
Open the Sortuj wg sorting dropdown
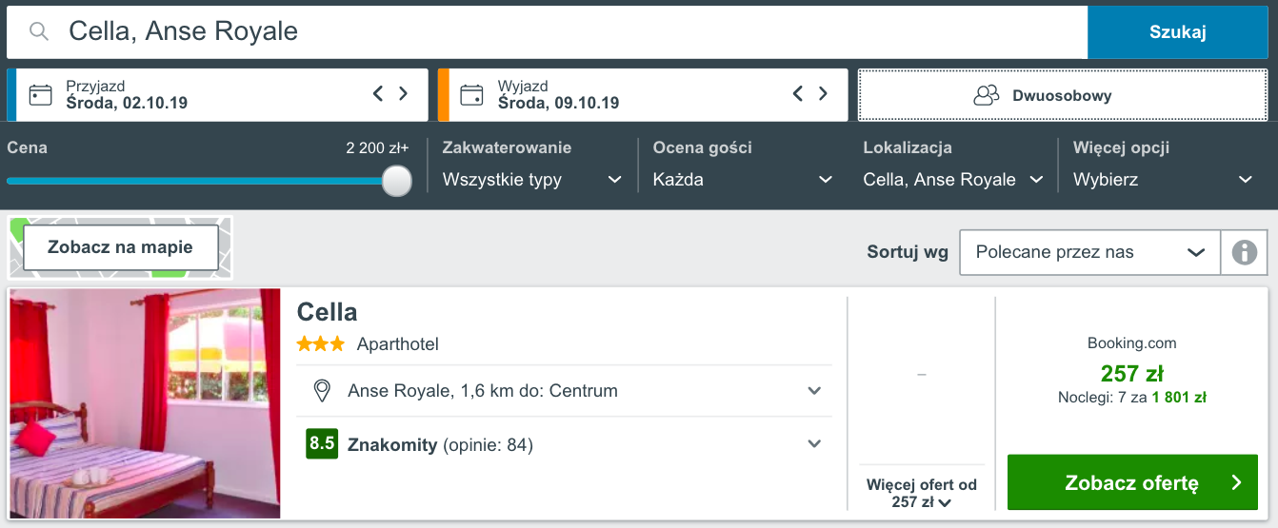point(1090,252)
